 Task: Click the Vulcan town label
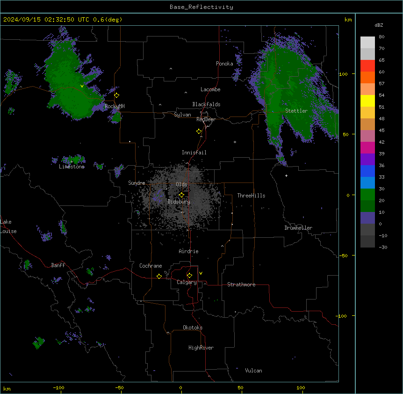click(254, 371)
